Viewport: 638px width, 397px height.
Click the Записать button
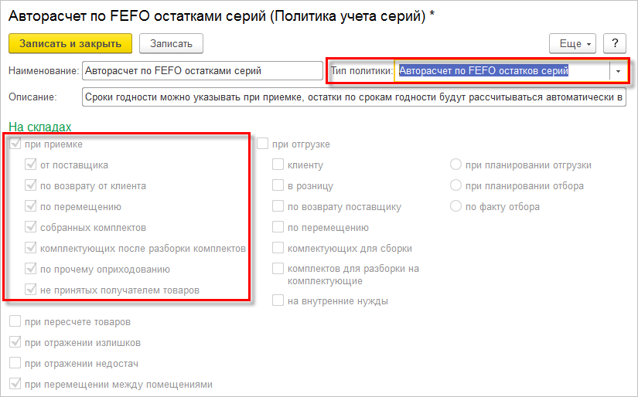tap(171, 43)
